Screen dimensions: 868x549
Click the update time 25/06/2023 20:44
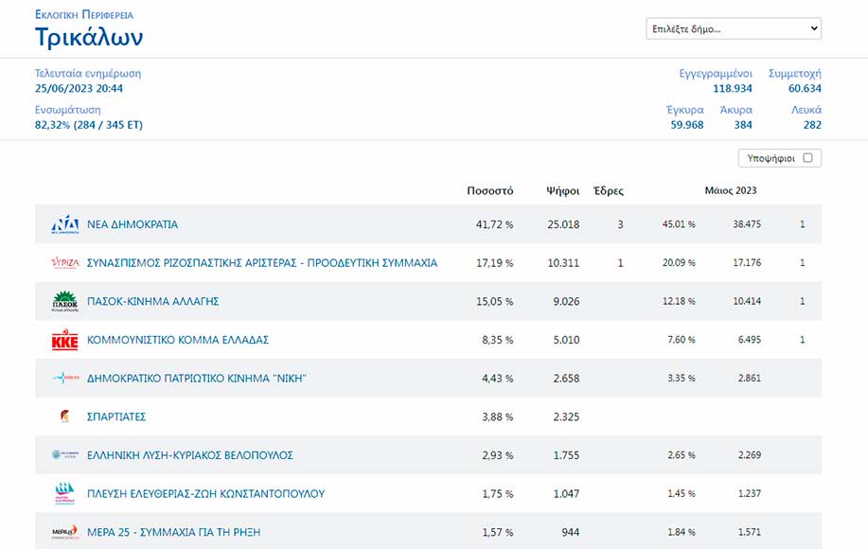point(79,89)
